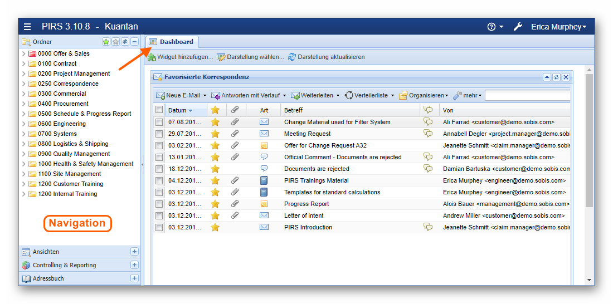Click book icon of PIRS Trainings Material
Viewport: 613px width, 304px height.
pyautogui.click(x=264, y=180)
